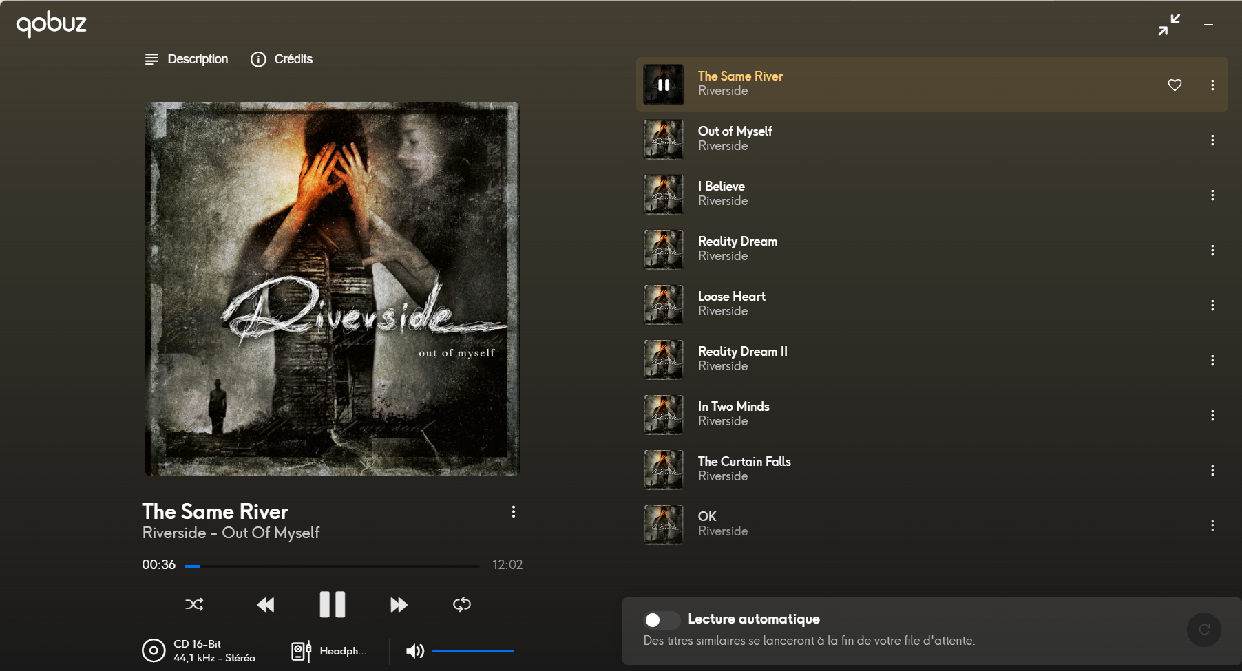This screenshot has width=1242, height=671.
Task: Toggle shuffle playback icon
Action: coord(194,604)
